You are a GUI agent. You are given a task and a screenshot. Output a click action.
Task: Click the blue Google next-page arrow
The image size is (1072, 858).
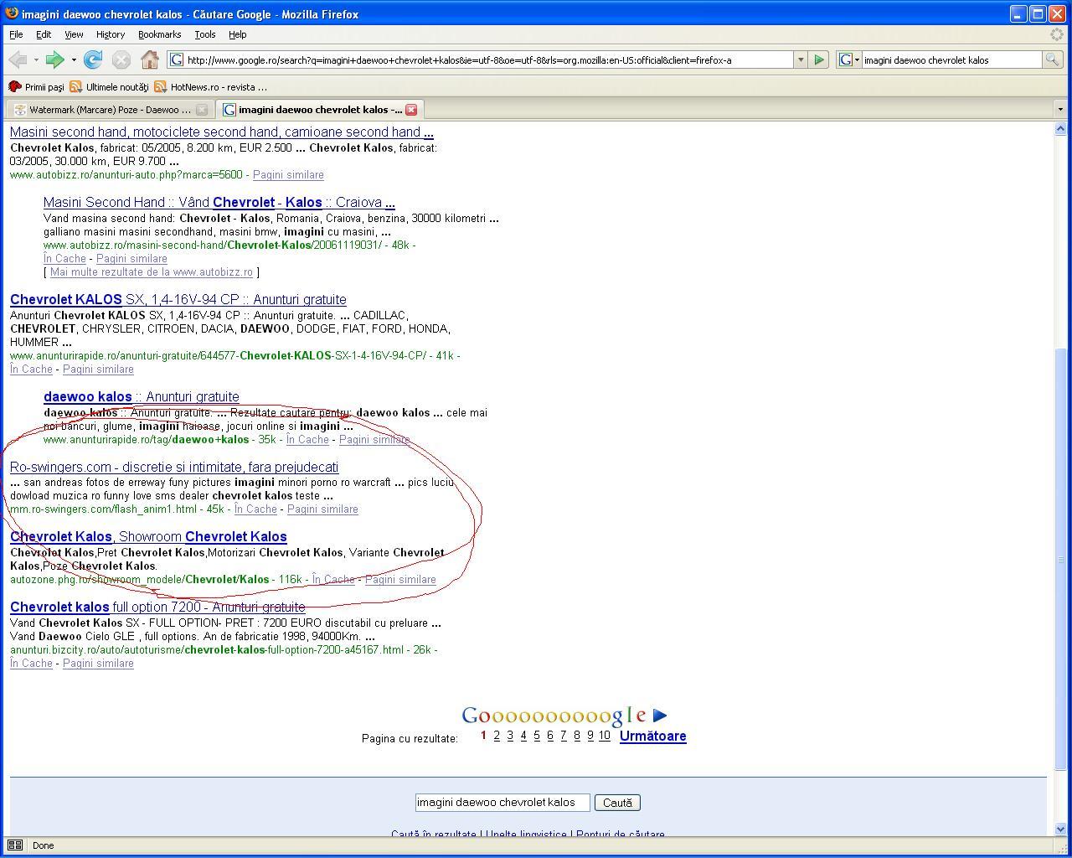pyautogui.click(x=660, y=716)
